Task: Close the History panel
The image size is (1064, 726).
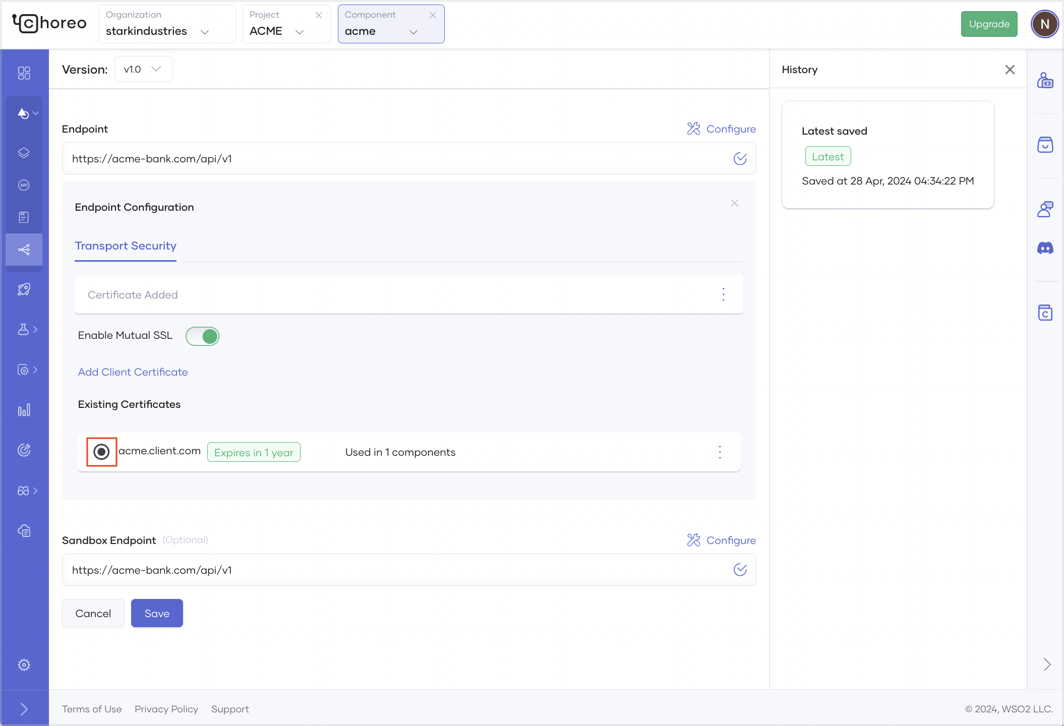Action: click(1010, 70)
